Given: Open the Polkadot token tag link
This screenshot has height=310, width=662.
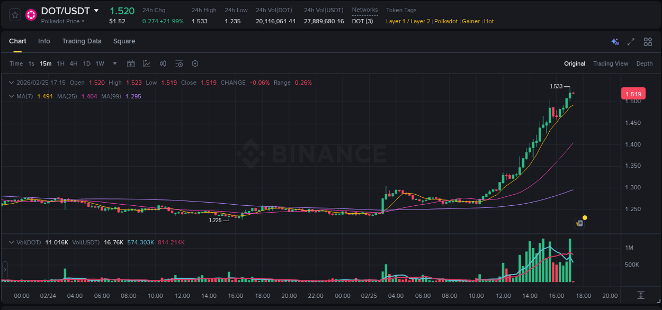Looking at the screenshot, I should coord(446,21).
